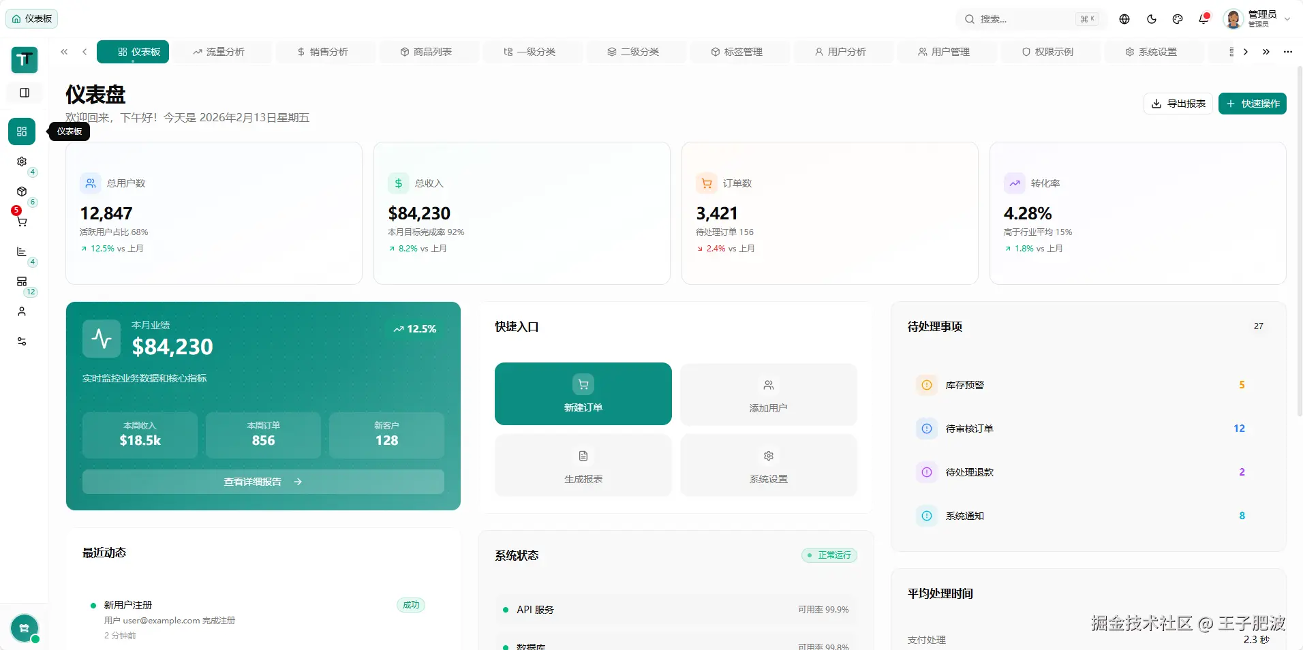Open sidebar shopping cart icon with badge 5
The width and height of the screenshot is (1303, 650).
pyautogui.click(x=22, y=221)
